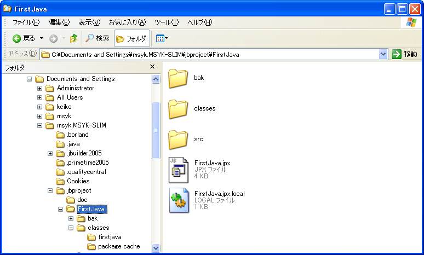Viewport: 424px width, 255px height.
Task: Click the Go (移動) button
Action: (x=404, y=54)
